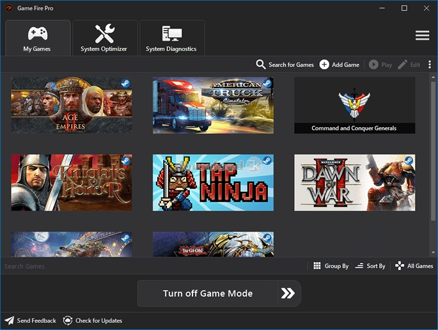Click Steam badge on Yu-Gi-Oh tile
Screen dimensions: 438x330
pyautogui.click(x=267, y=238)
